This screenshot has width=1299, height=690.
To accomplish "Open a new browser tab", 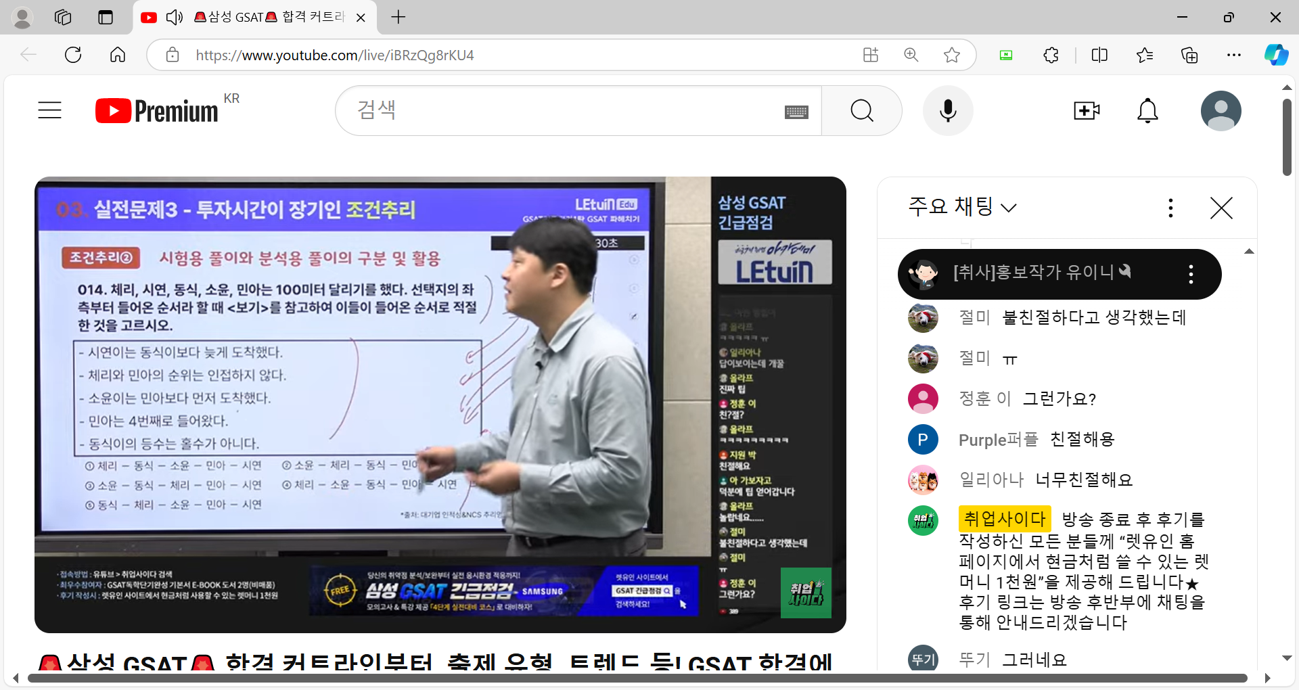I will click(398, 18).
